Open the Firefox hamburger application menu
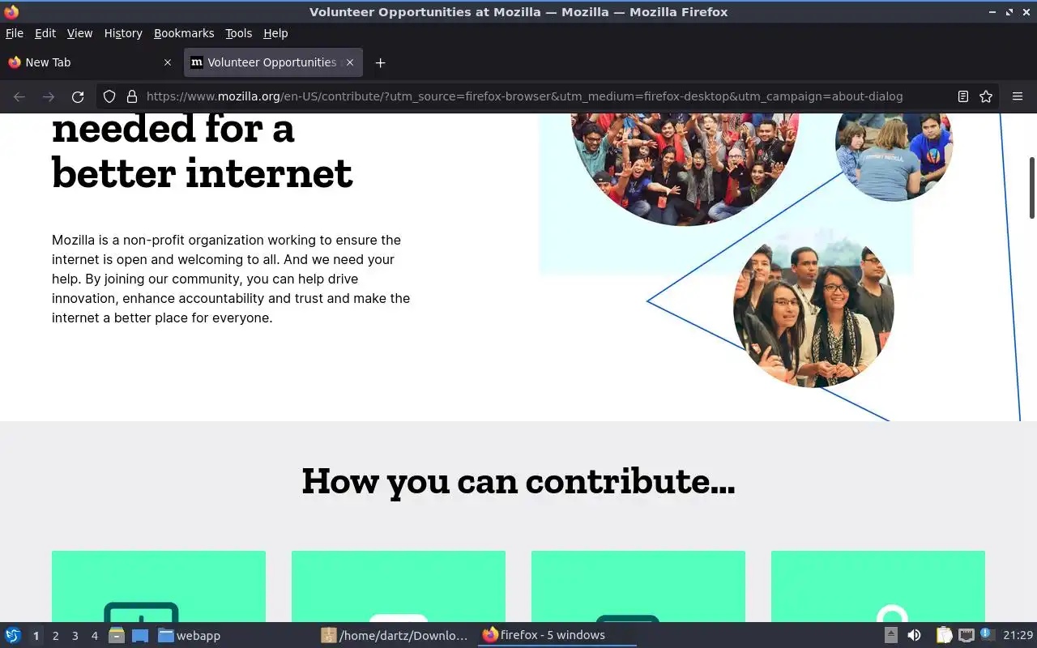 point(1018,96)
